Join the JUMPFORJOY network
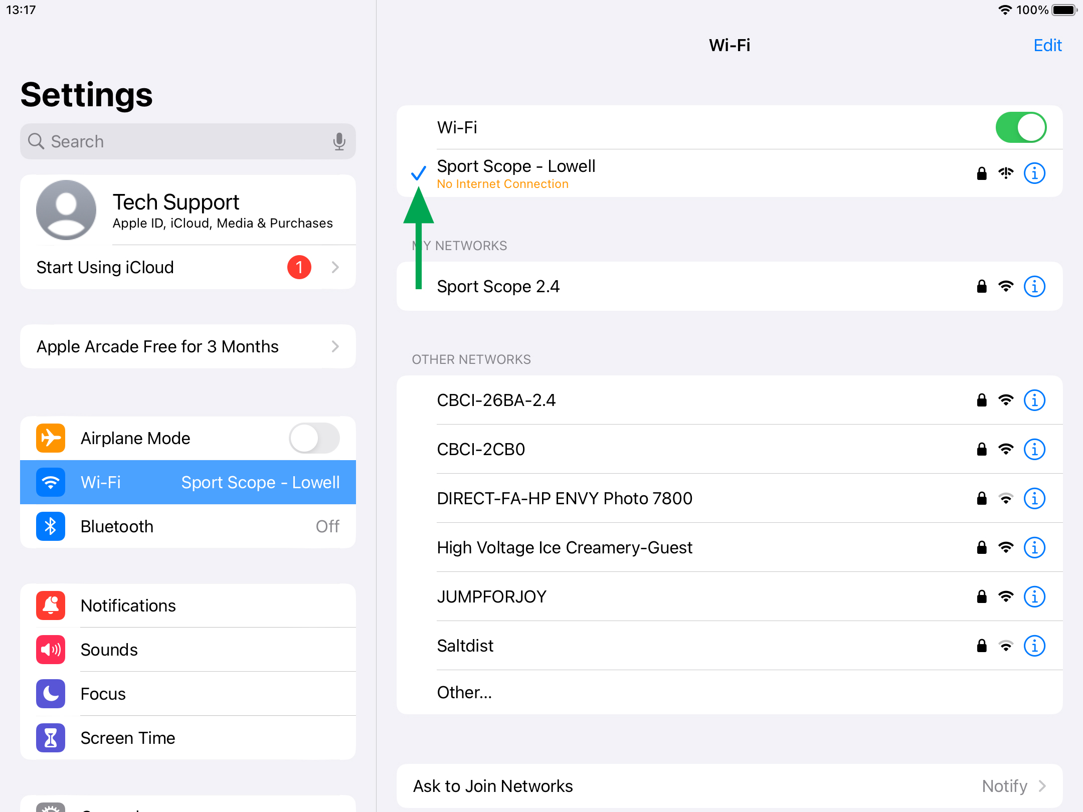This screenshot has height=812, width=1083. coord(730,596)
